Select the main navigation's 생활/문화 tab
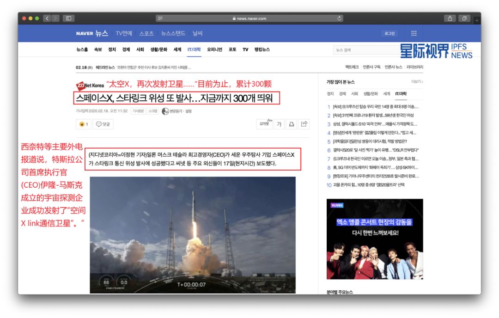The height and width of the screenshot is (318, 499). tap(158, 49)
